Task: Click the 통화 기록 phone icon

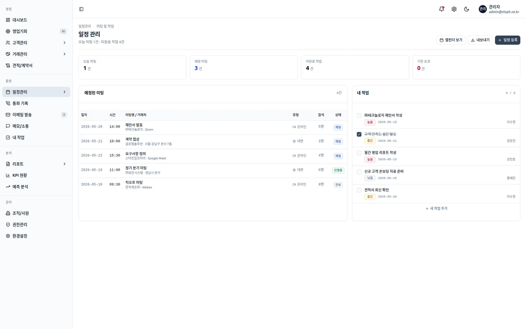Action: (8, 103)
